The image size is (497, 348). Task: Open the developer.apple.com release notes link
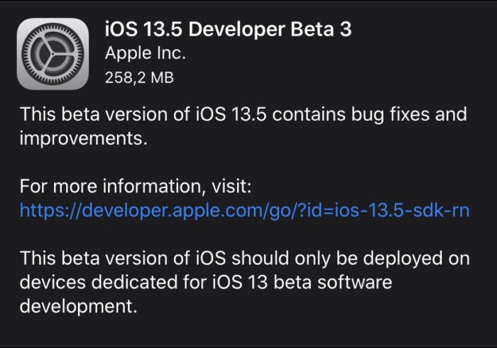coord(244,210)
